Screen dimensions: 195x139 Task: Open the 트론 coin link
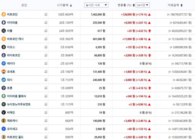[x=10, y=88]
